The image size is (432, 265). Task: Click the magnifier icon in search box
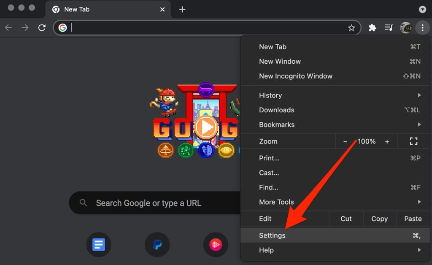pos(83,203)
